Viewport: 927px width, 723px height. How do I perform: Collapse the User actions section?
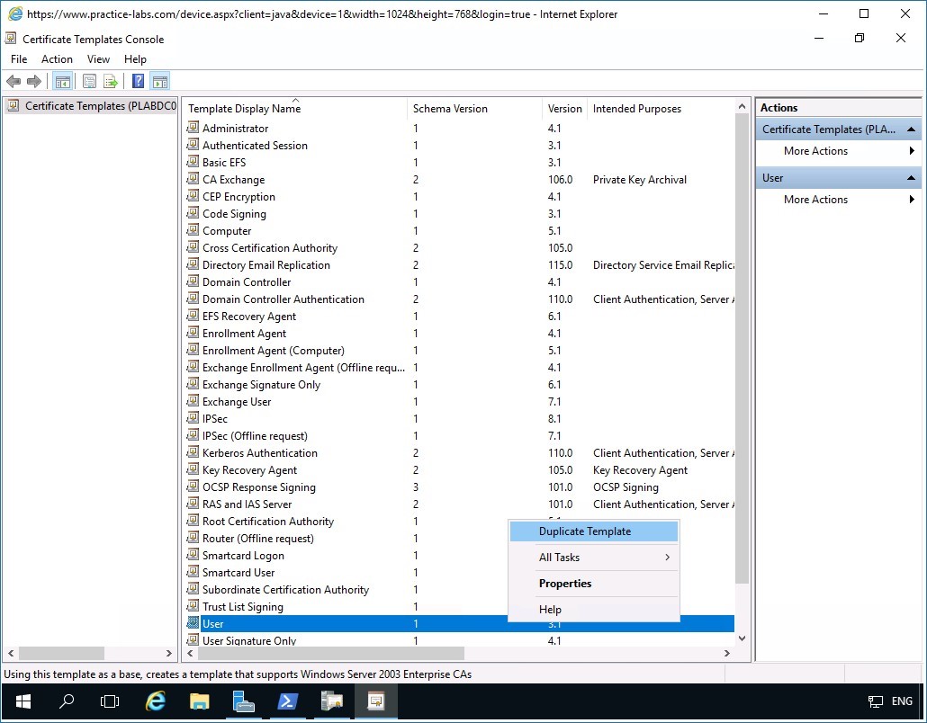910,177
